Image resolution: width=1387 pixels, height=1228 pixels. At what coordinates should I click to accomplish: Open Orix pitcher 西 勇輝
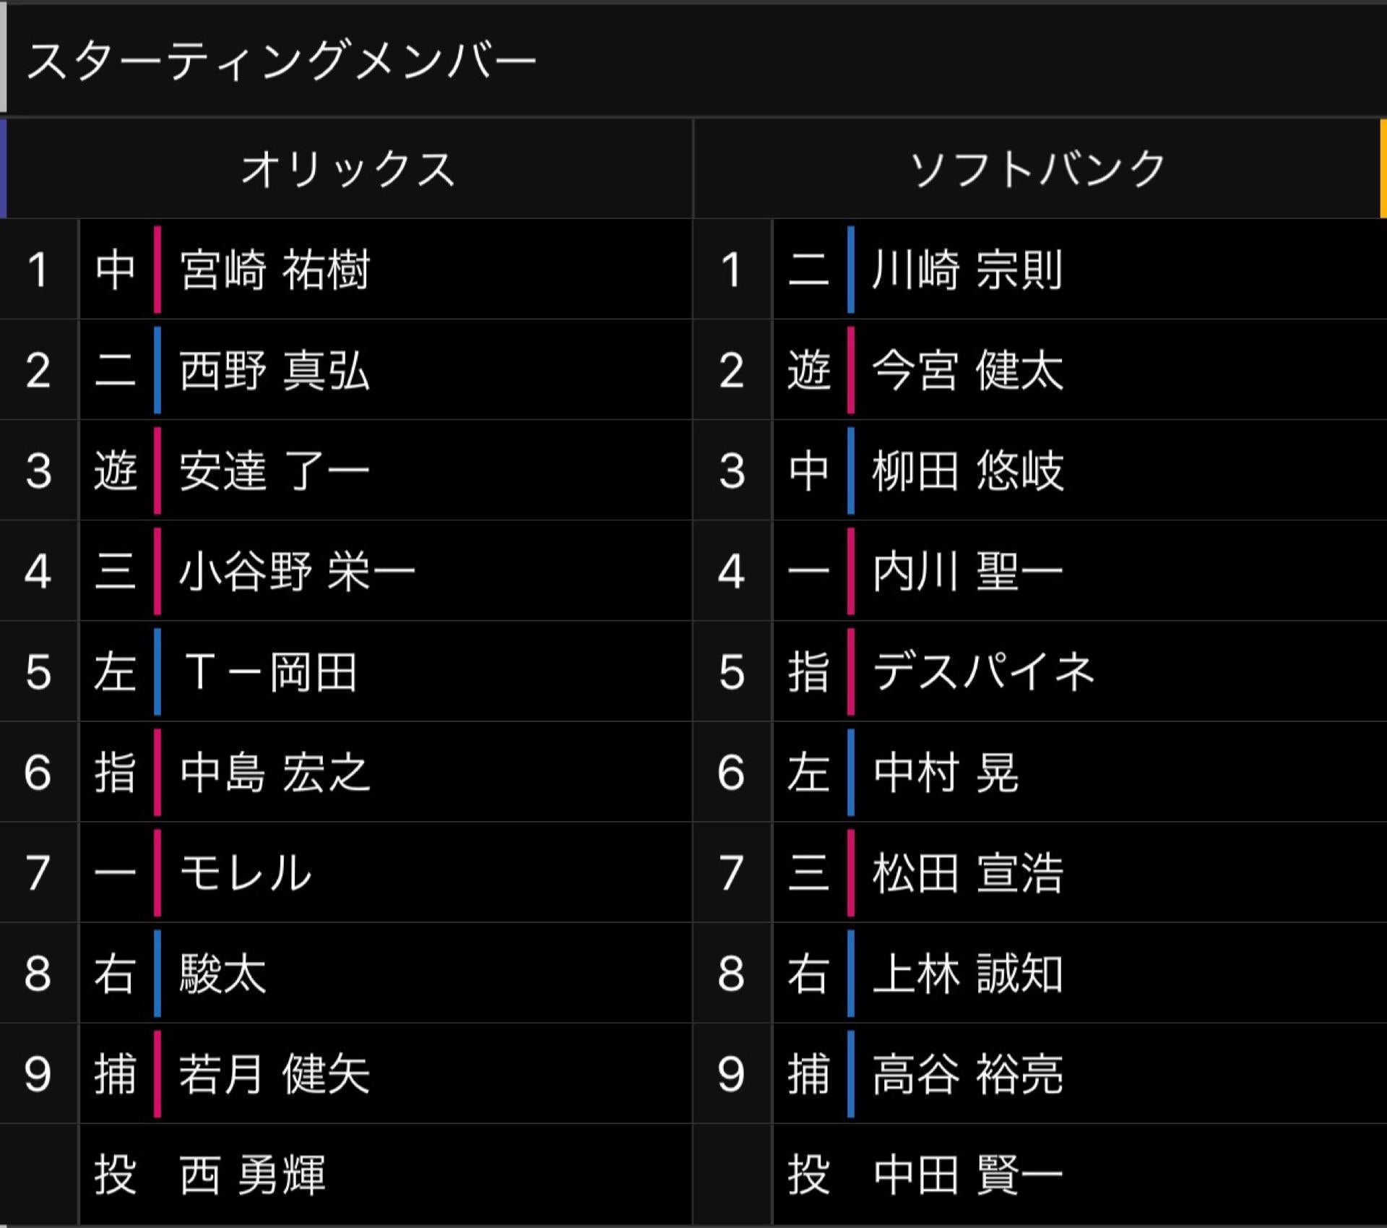click(x=253, y=1175)
